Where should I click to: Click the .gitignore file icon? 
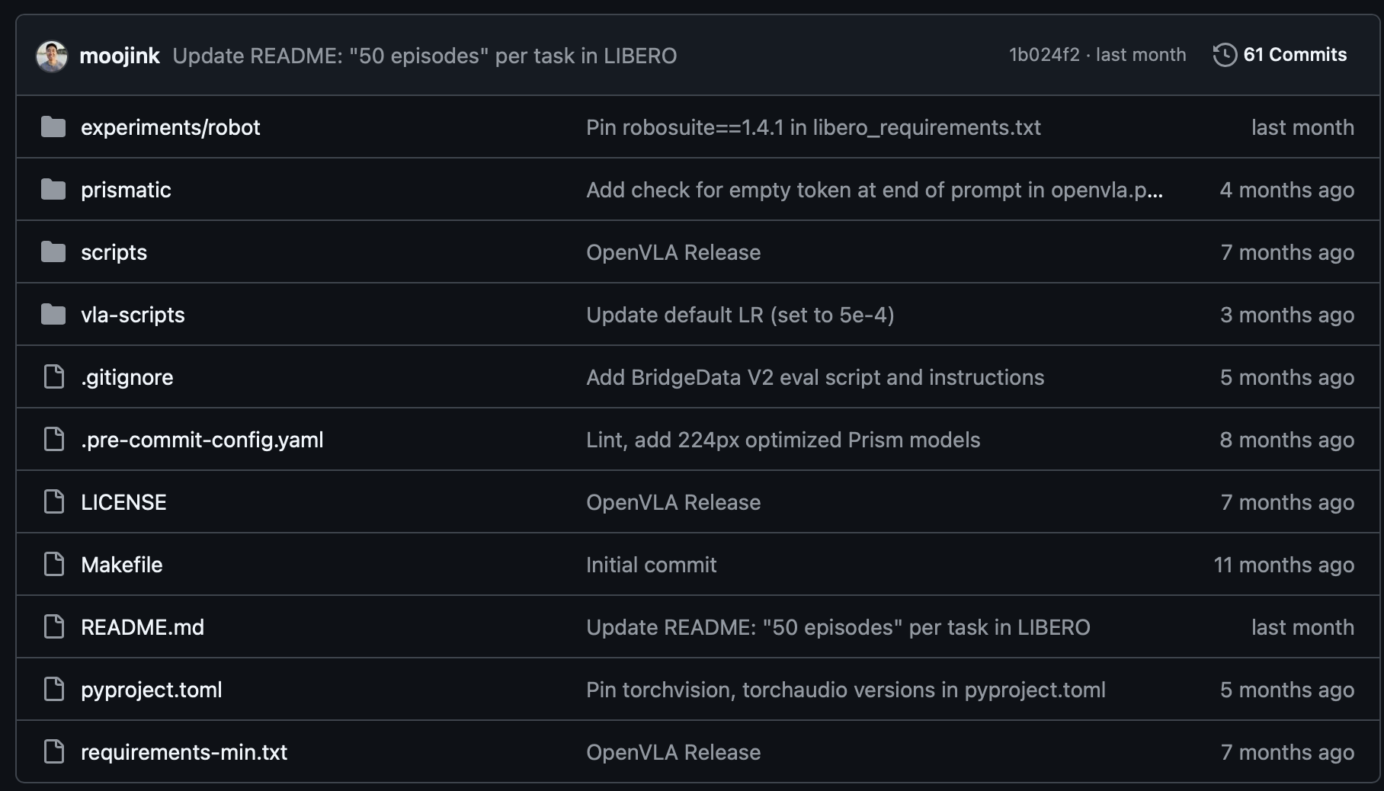tap(54, 377)
